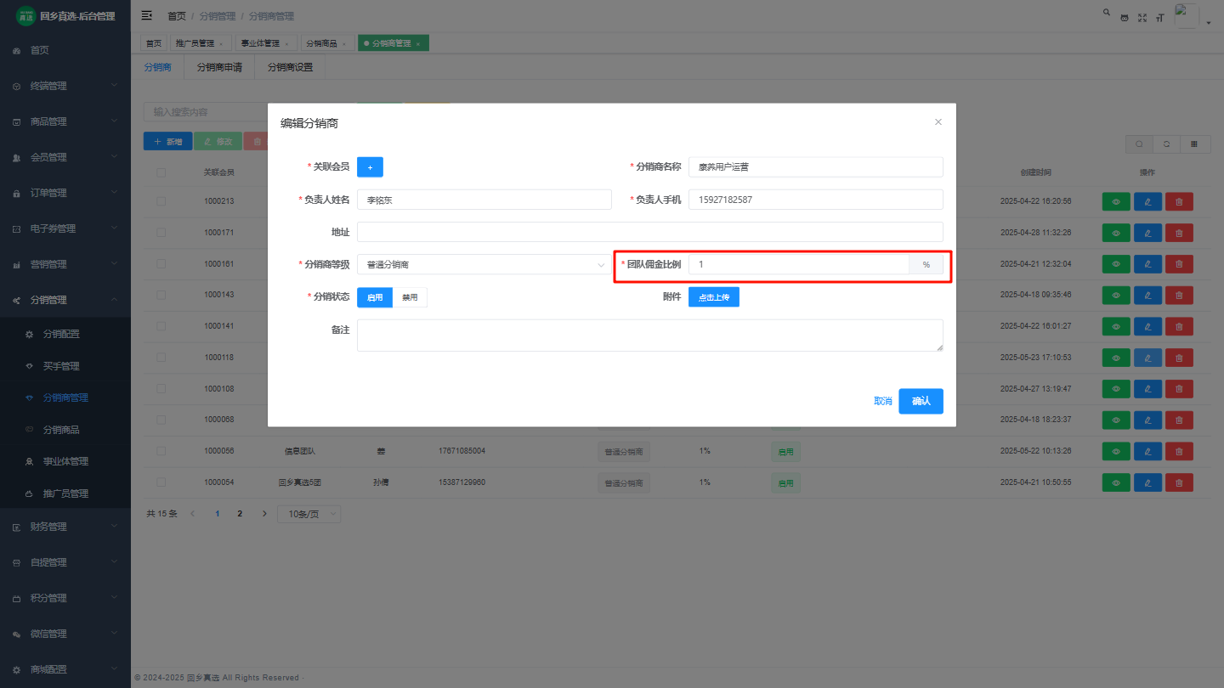The height and width of the screenshot is (688, 1224).
Task: Click the sidebar collapse hamburger icon
Action: coord(147,15)
